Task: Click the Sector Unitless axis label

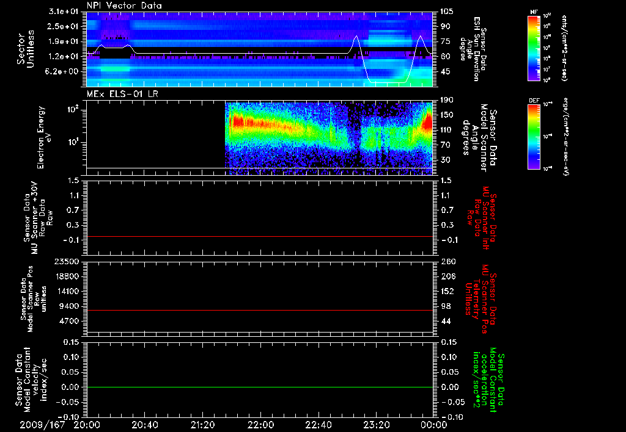Action: [25, 49]
